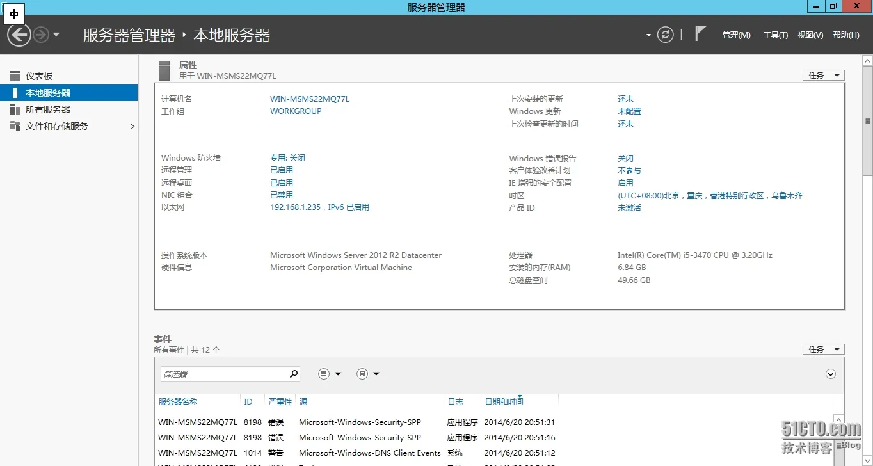Image resolution: width=873 pixels, height=466 pixels.
Task: Click the 服务器管理器 breadcrumb in the header
Action: (129, 35)
